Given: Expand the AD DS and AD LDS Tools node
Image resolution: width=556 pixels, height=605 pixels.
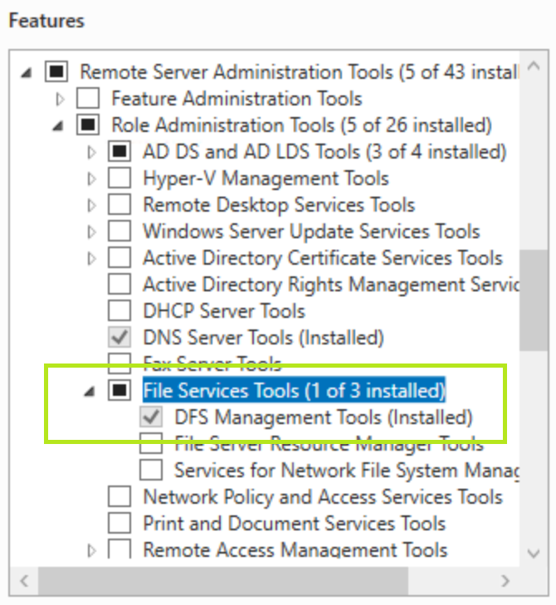Looking at the screenshot, I should point(91,153).
